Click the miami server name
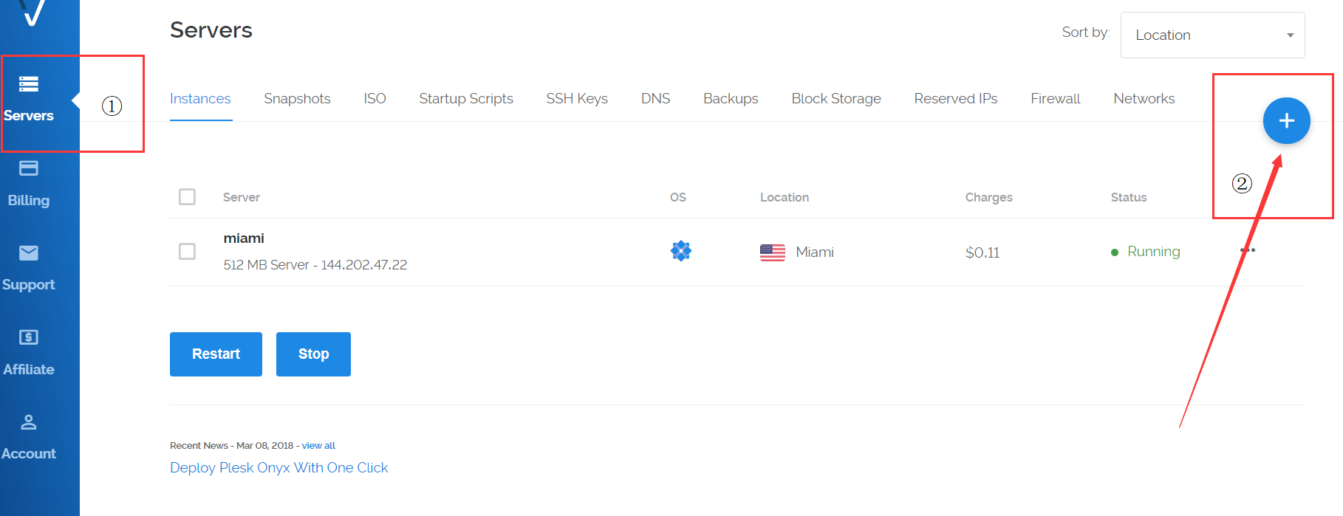 (244, 238)
